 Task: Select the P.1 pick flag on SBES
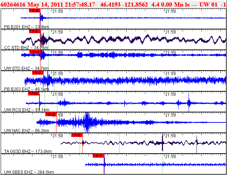point(98,156)
